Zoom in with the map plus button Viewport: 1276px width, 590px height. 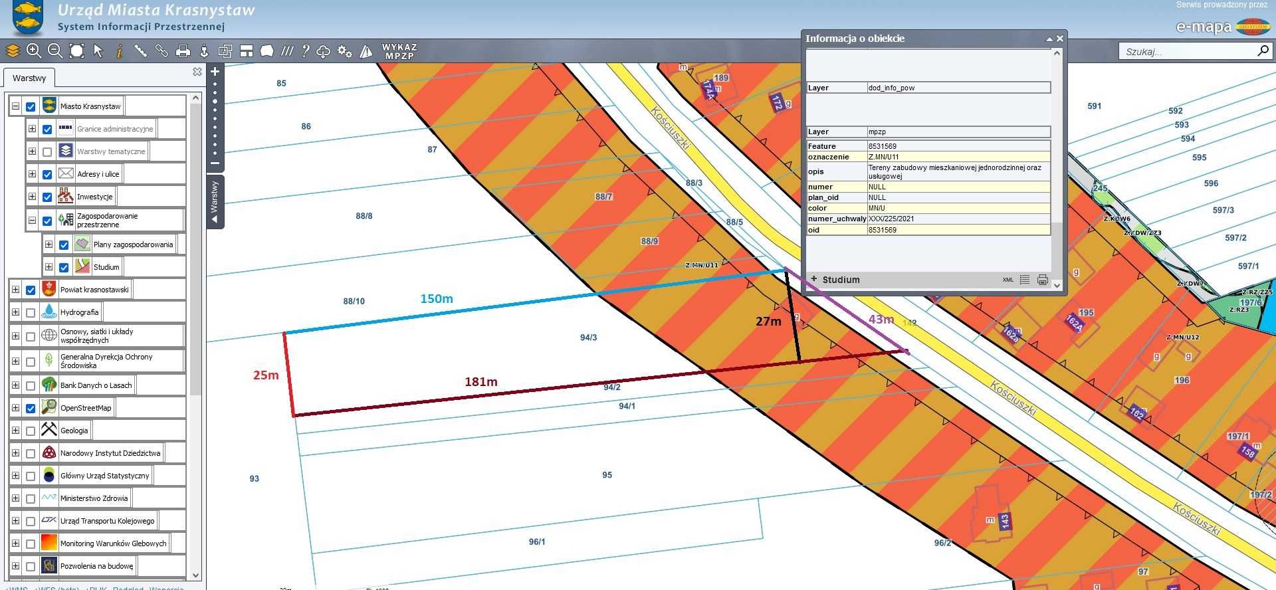215,71
